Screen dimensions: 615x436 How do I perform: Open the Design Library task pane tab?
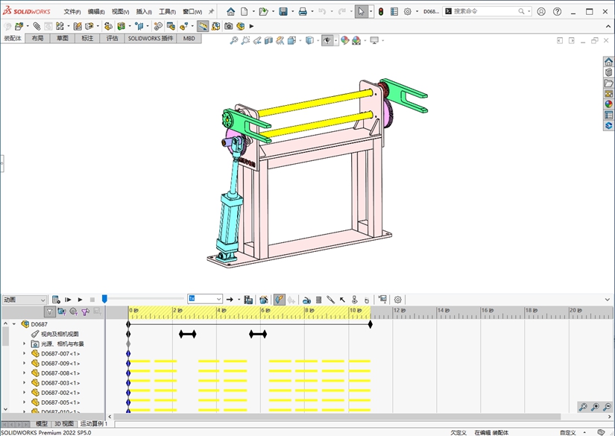point(608,72)
